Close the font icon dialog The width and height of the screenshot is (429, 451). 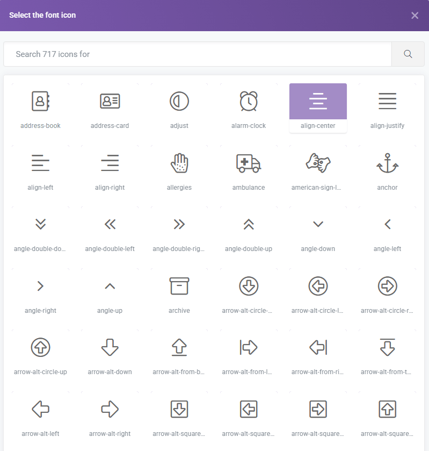point(415,16)
